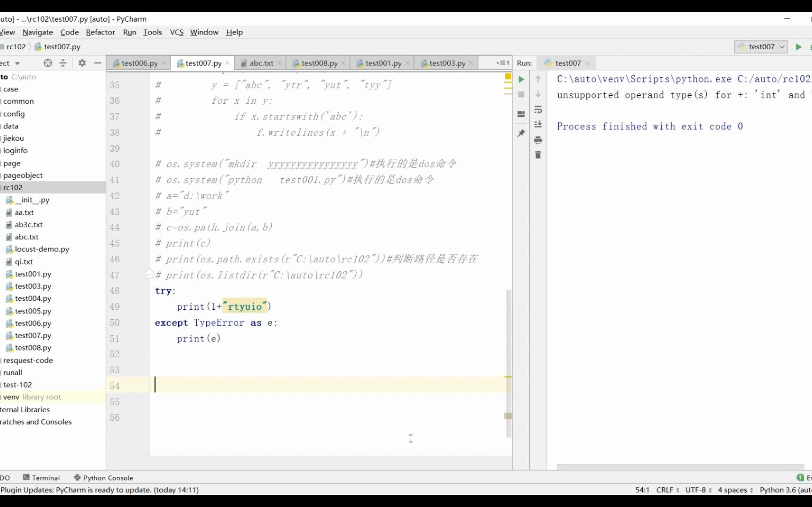Toggle soft-wrap in Run console
Image resolution: width=812 pixels, height=507 pixels.
tap(538, 110)
